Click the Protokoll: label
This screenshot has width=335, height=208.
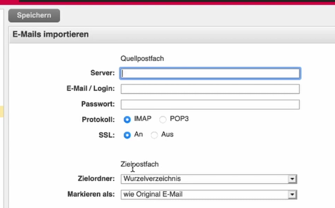pos(99,120)
